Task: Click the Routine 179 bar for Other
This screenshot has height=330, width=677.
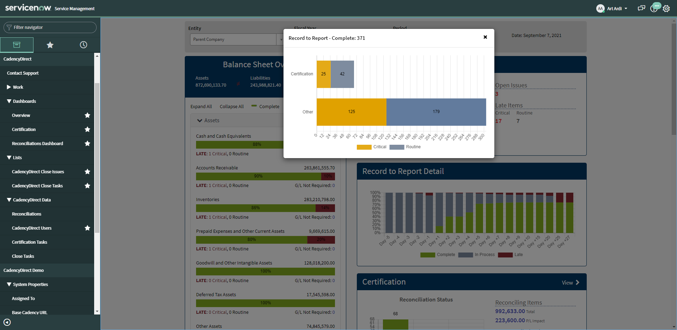Action: (436, 112)
